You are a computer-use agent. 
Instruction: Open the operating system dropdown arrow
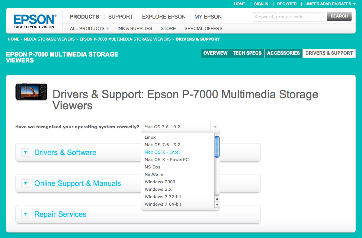[215, 127]
